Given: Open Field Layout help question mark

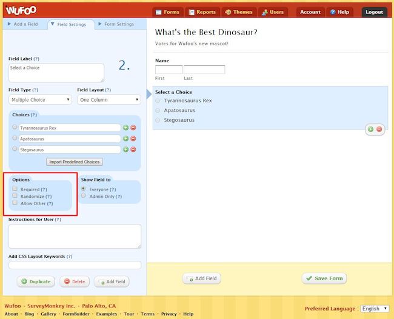Looking at the screenshot, I should pyautogui.click(x=108, y=90).
